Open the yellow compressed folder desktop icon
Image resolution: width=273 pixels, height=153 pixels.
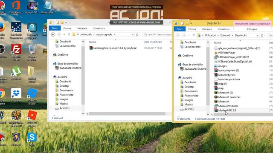(x=32, y=75)
